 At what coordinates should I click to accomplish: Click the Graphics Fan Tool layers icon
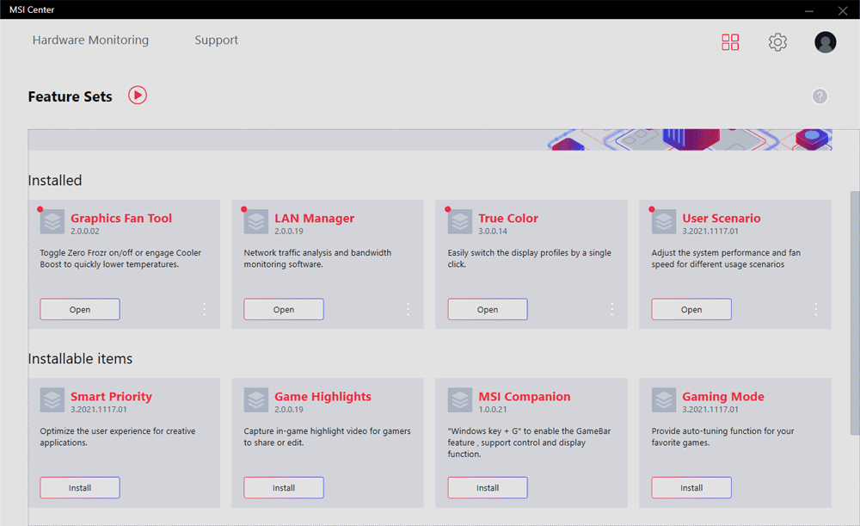(x=52, y=222)
